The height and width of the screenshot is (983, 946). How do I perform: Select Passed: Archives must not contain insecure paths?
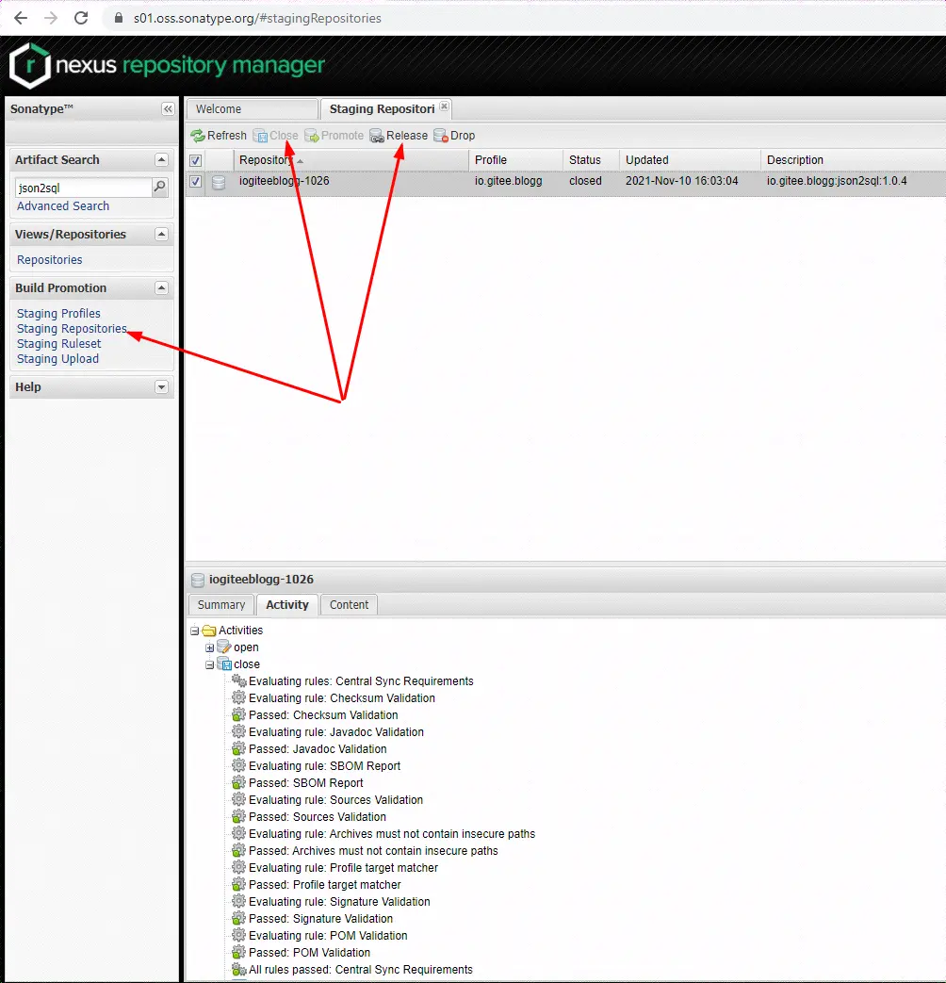374,851
